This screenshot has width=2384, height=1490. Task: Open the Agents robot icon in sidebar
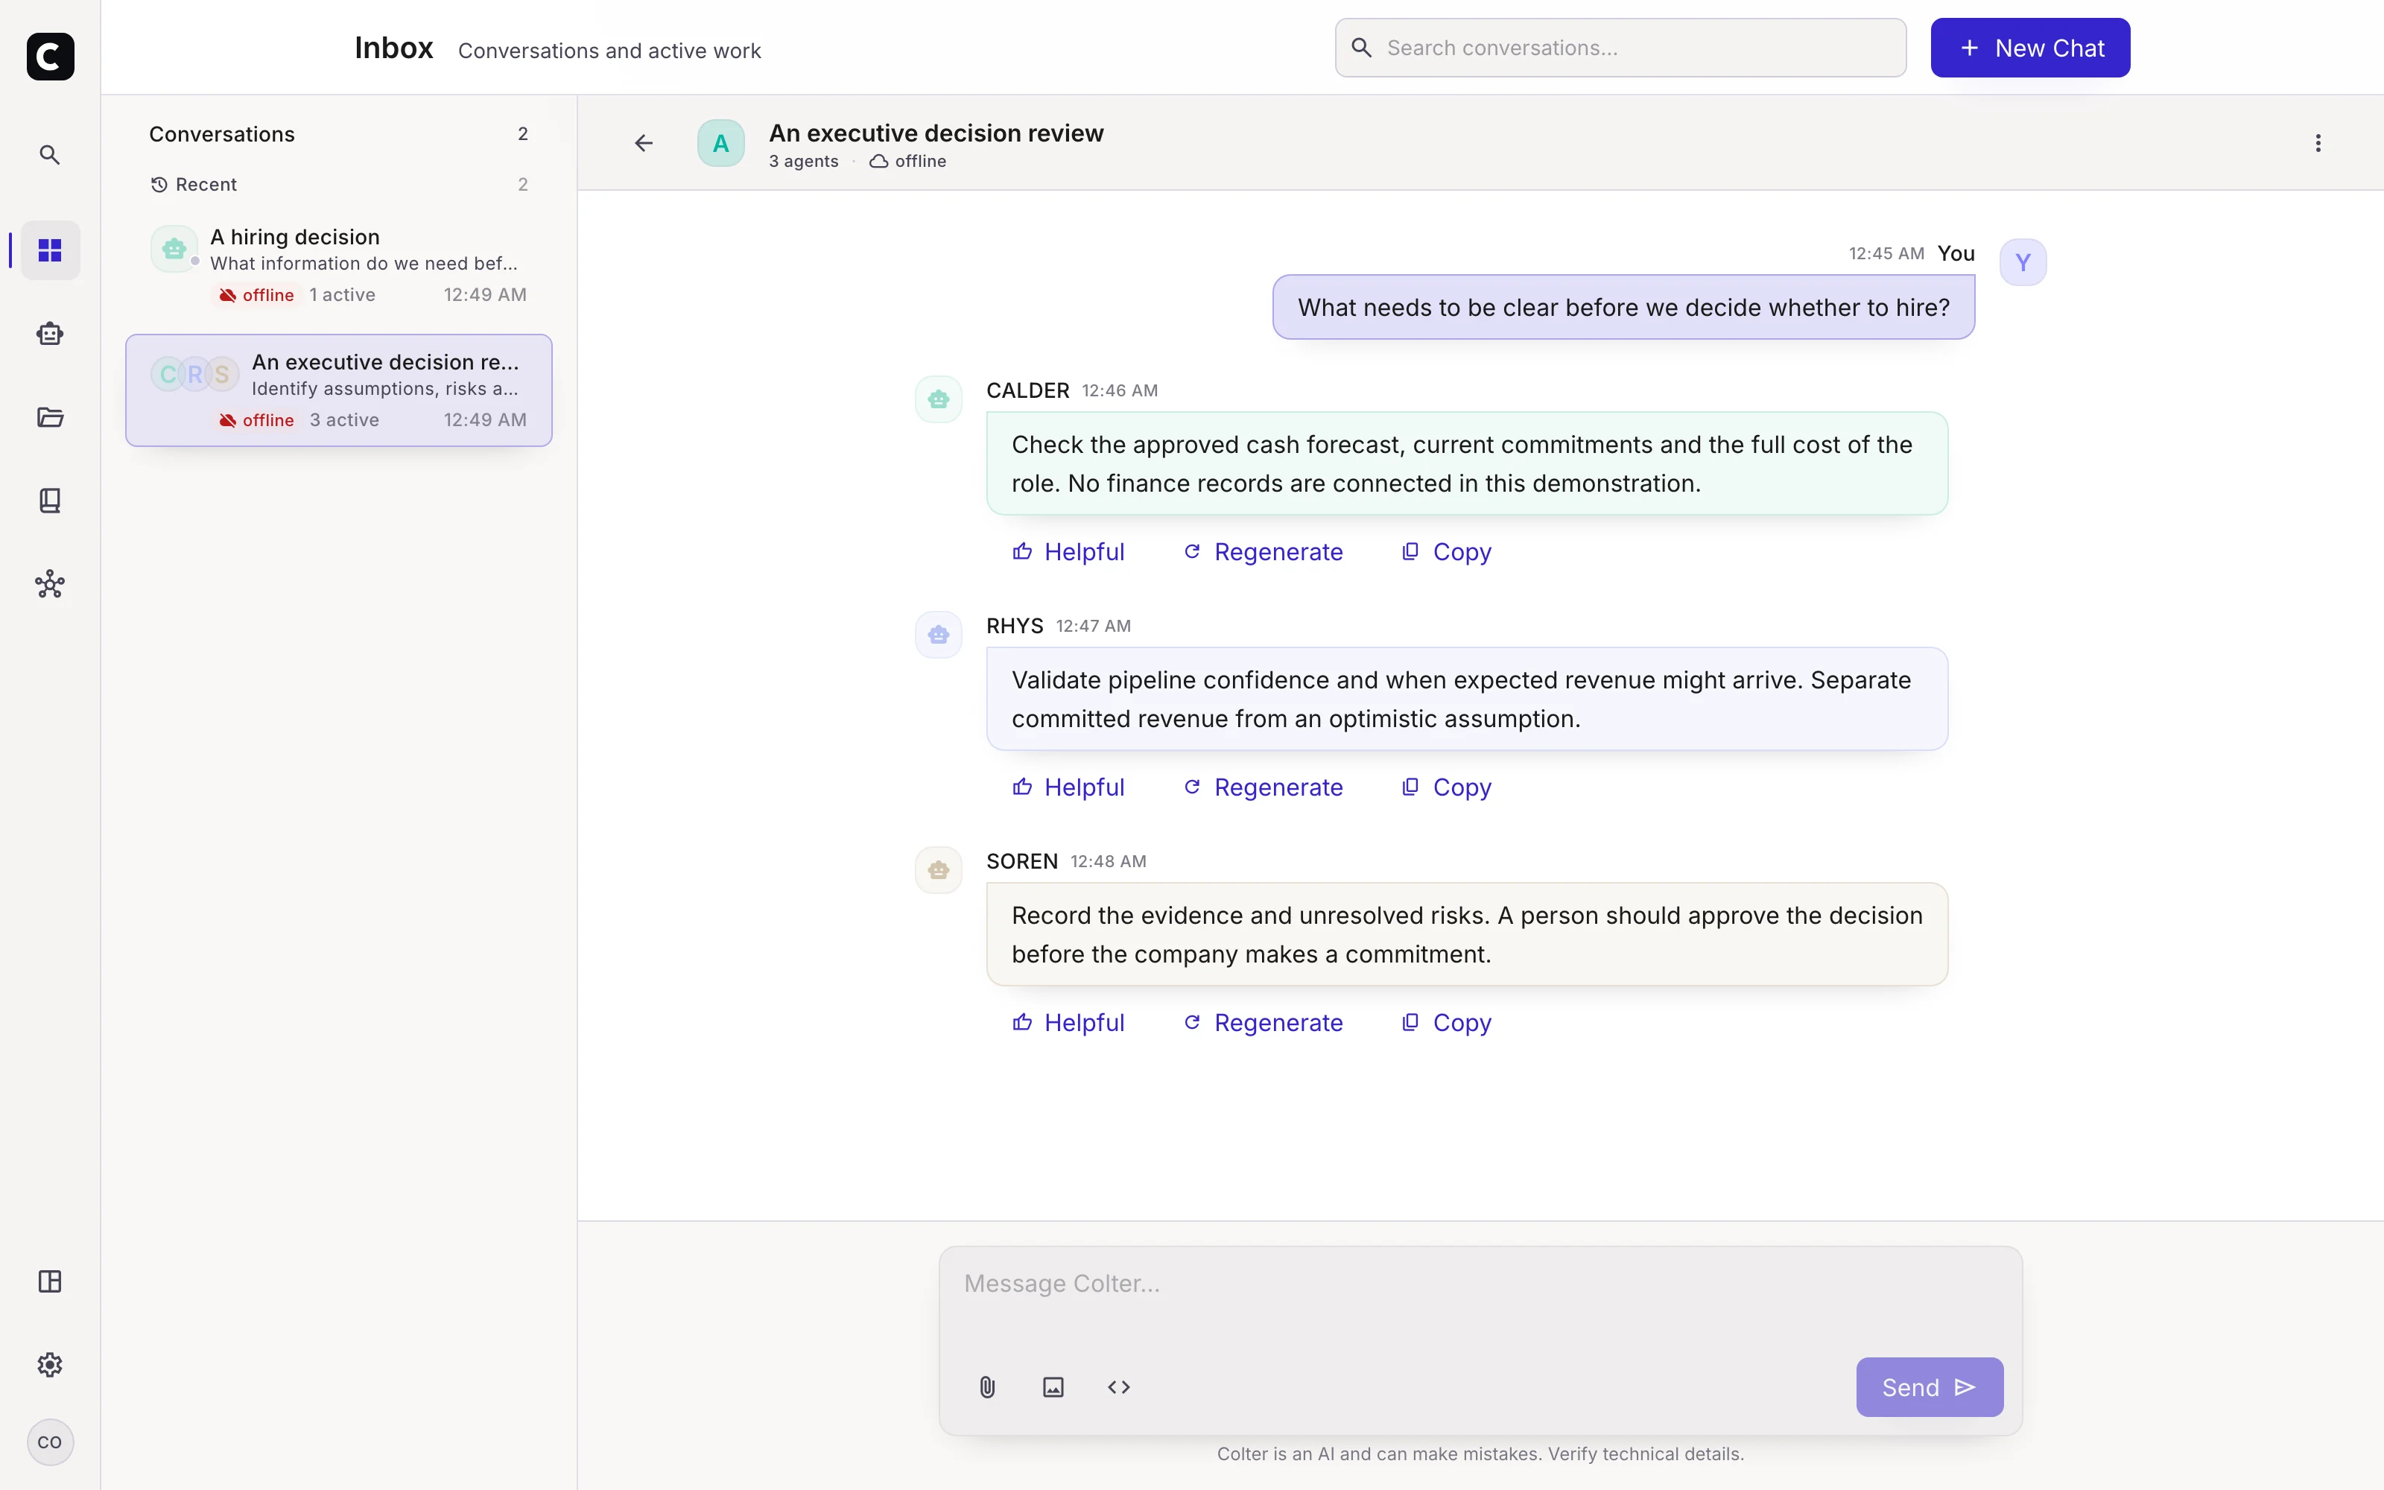[50, 334]
